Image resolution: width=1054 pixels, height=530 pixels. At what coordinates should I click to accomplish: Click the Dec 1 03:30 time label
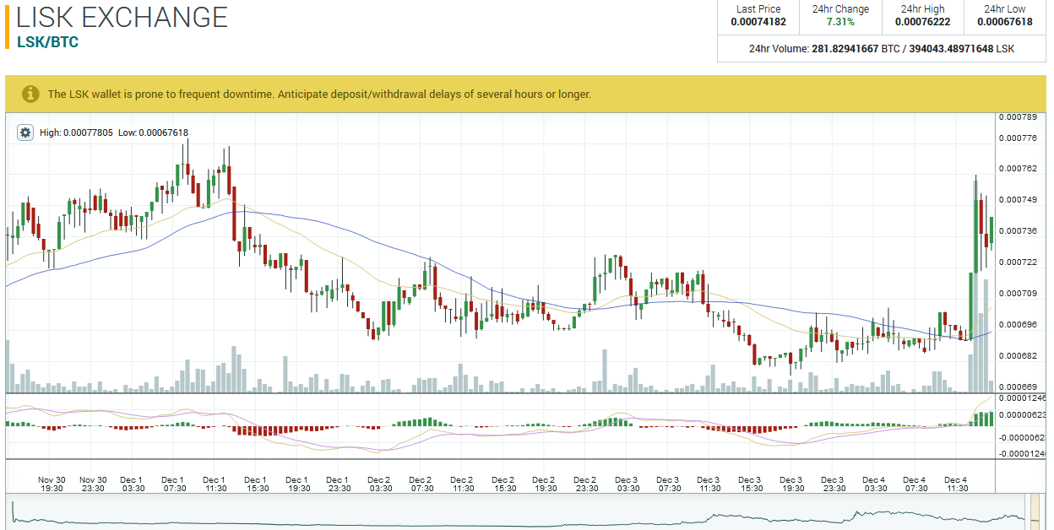click(x=133, y=484)
